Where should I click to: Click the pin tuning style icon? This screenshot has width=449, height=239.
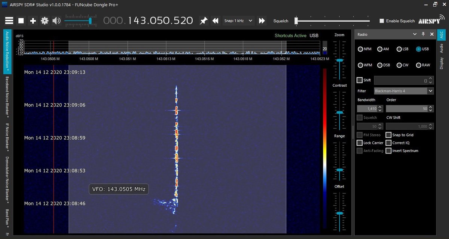click(204, 21)
